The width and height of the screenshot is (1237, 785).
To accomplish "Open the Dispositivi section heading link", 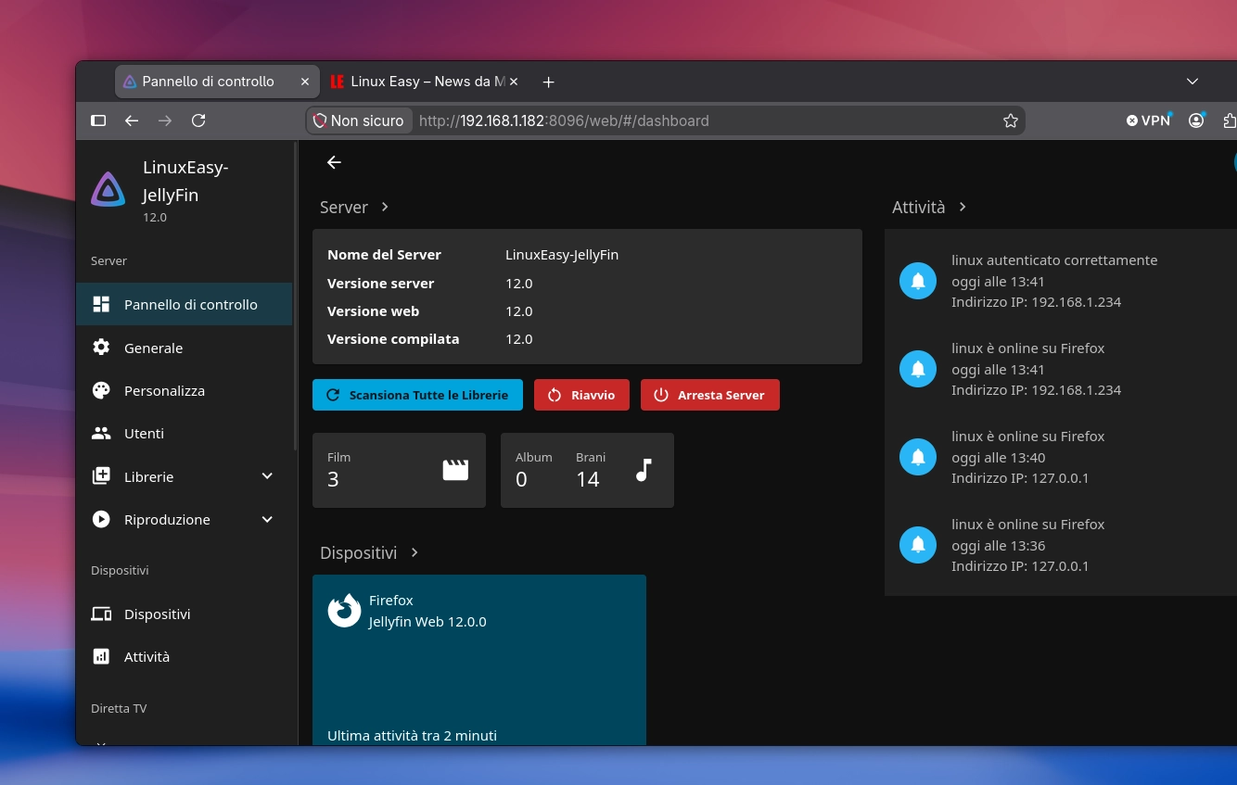I will pyautogui.click(x=369, y=552).
